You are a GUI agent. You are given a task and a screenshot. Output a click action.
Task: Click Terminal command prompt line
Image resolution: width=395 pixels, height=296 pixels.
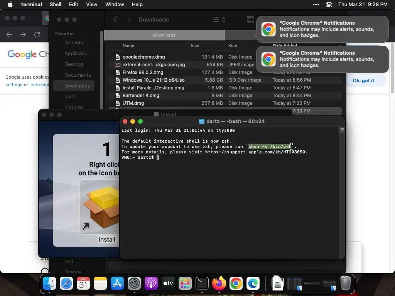(x=140, y=157)
